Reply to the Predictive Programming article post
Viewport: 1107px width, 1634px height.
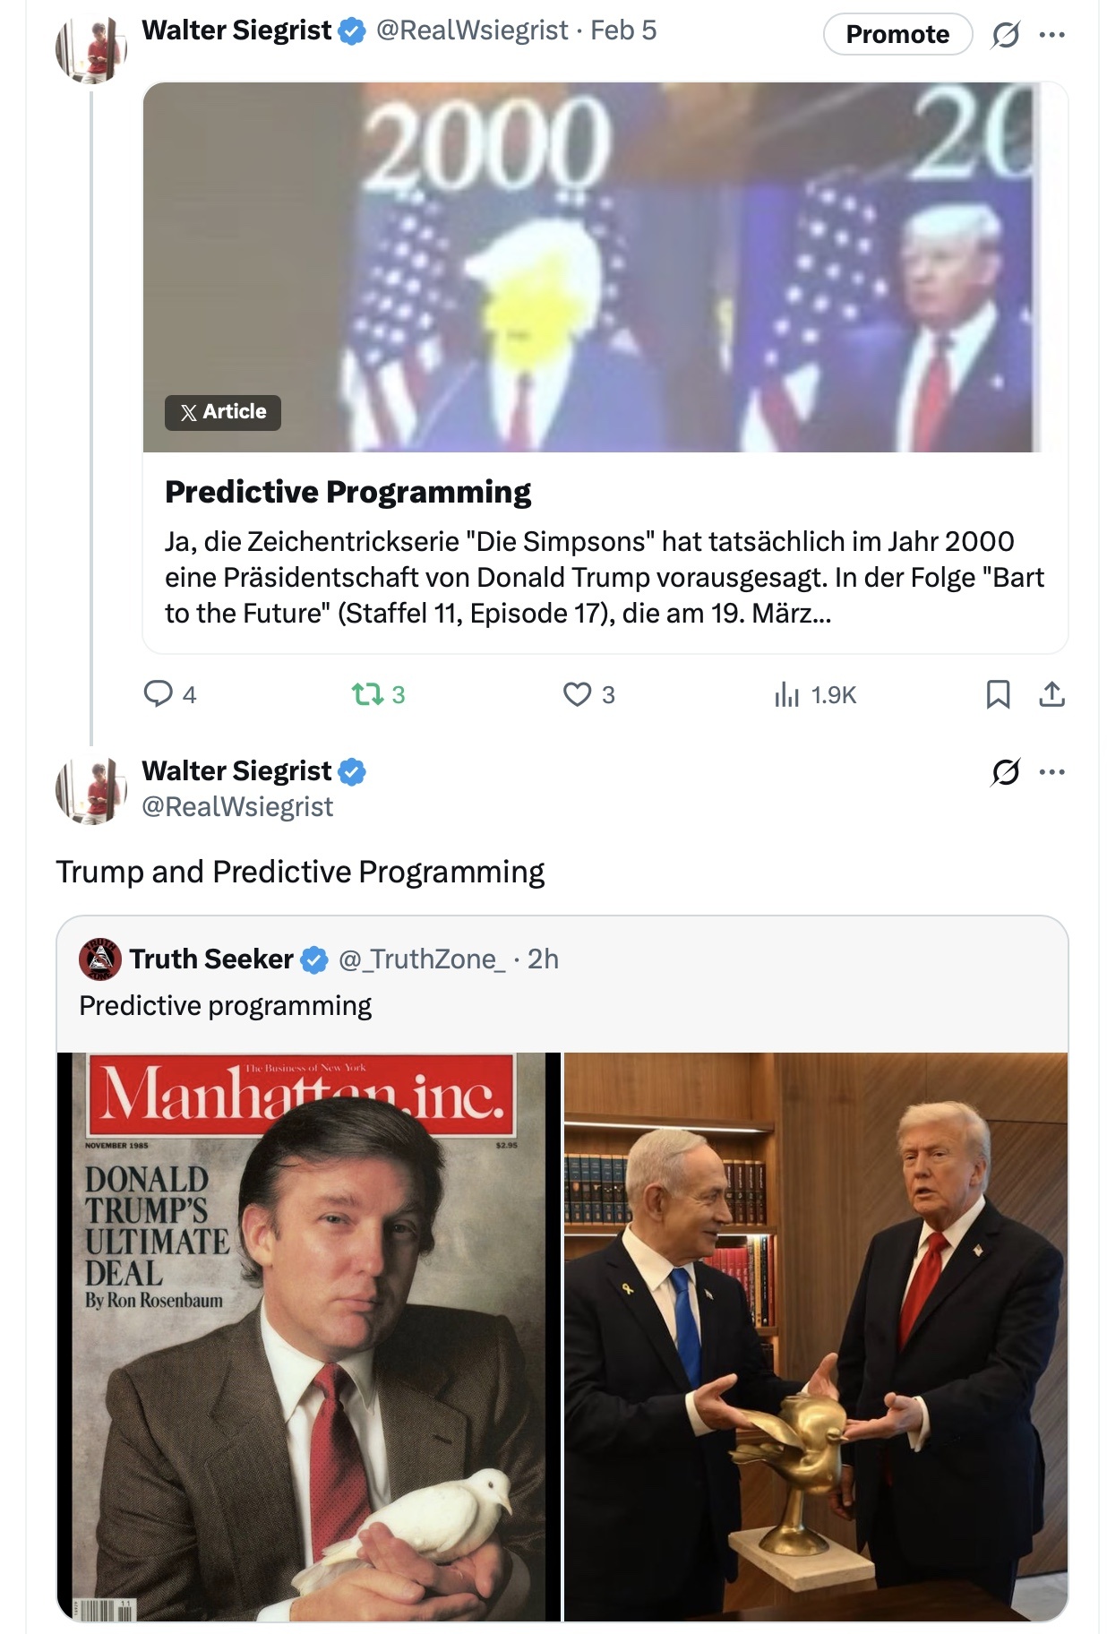tap(159, 694)
